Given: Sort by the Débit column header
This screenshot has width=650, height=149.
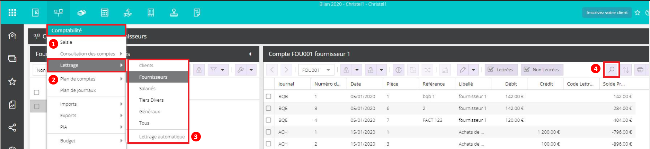Looking at the screenshot, I should 511,84.
